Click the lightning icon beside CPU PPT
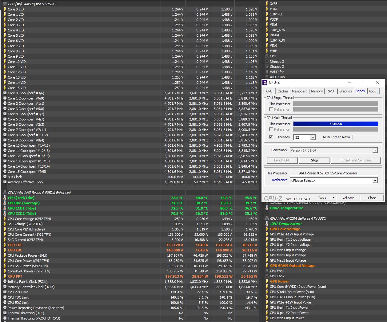The width and height of the screenshot is (387, 322). tap(5, 276)
